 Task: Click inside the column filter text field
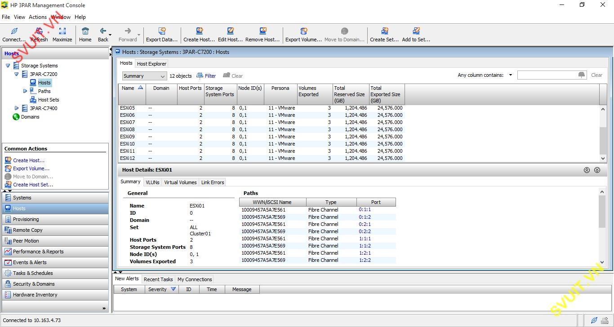point(547,75)
